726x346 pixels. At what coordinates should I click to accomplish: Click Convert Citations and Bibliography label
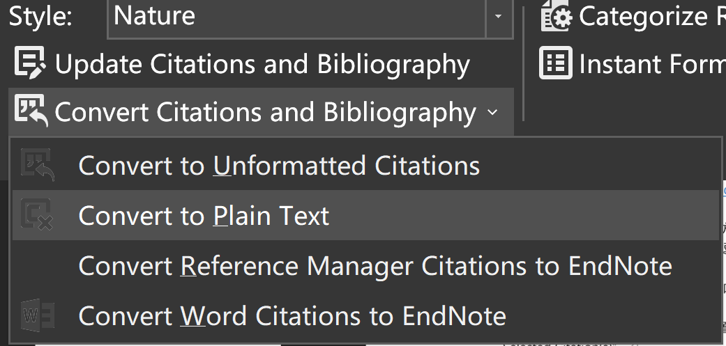pyautogui.click(x=265, y=112)
